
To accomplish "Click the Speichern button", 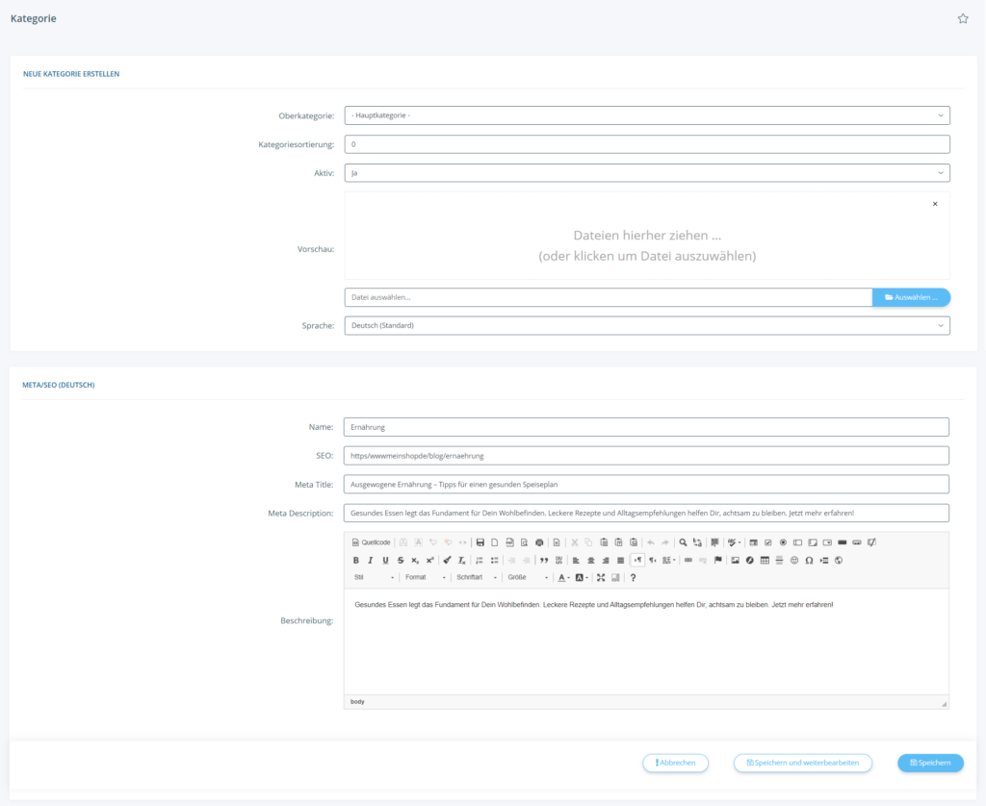I will 930,763.
